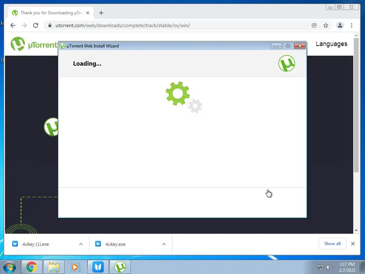Click the 4uKey taskbar icon
The image size is (365, 274).
98,267
